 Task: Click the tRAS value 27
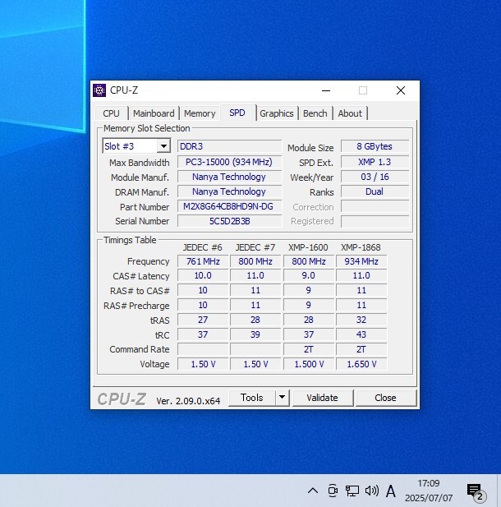(x=203, y=320)
